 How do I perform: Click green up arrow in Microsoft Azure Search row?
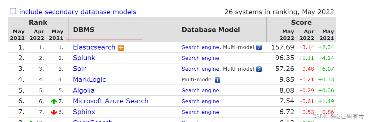pyautogui.click(x=54, y=101)
